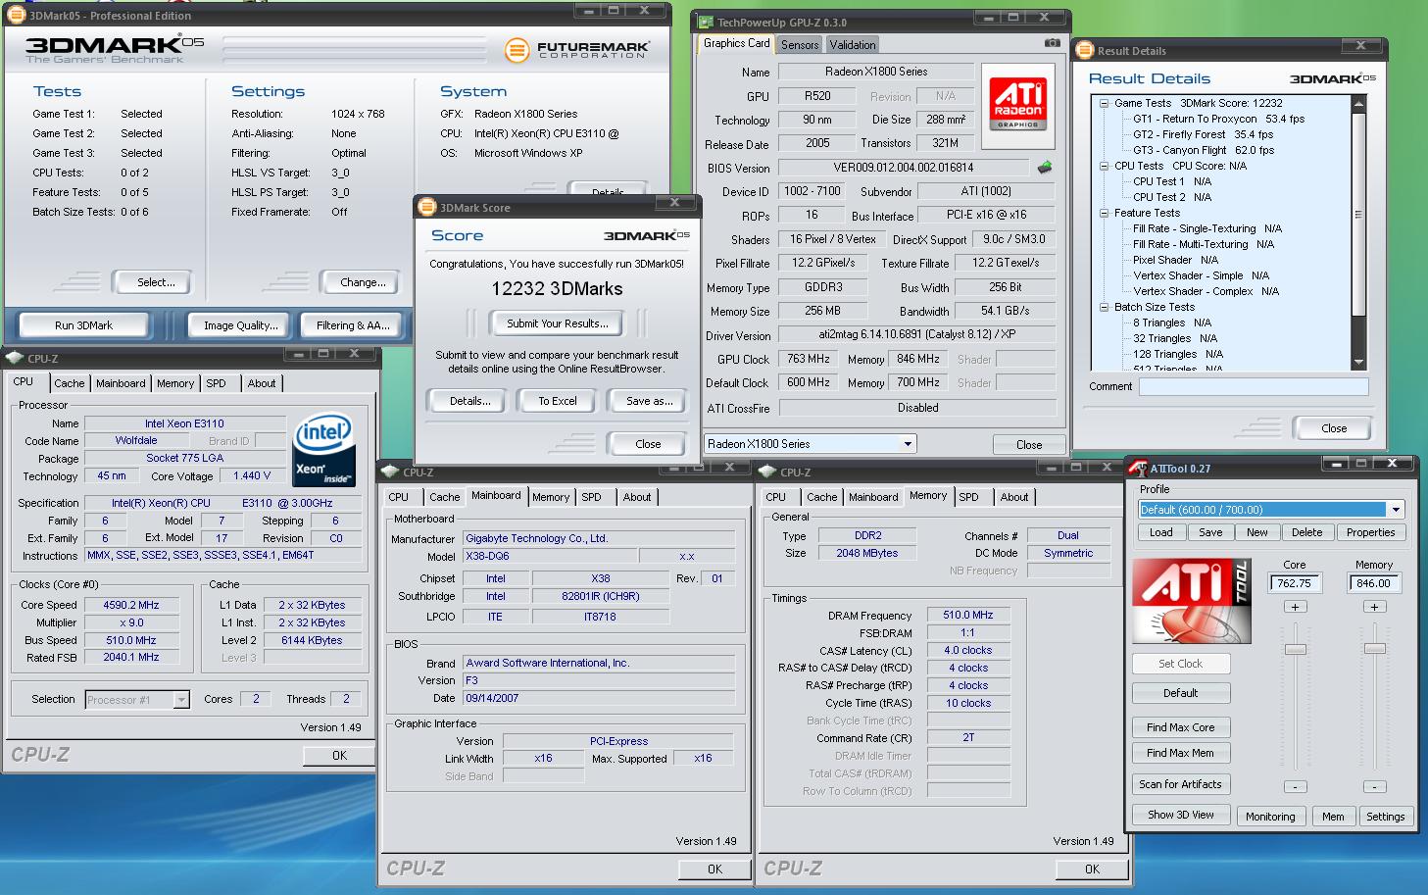Click the ATI Radeon Graphics logo in GPU-Z
Screen dimensions: 1428x895
point(1018,104)
